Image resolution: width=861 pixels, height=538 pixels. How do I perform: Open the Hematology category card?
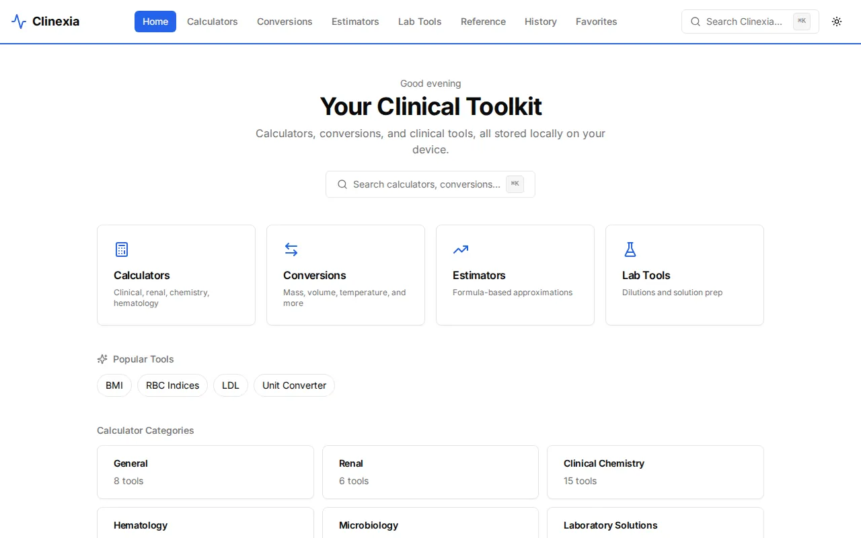pyautogui.click(x=205, y=523)
